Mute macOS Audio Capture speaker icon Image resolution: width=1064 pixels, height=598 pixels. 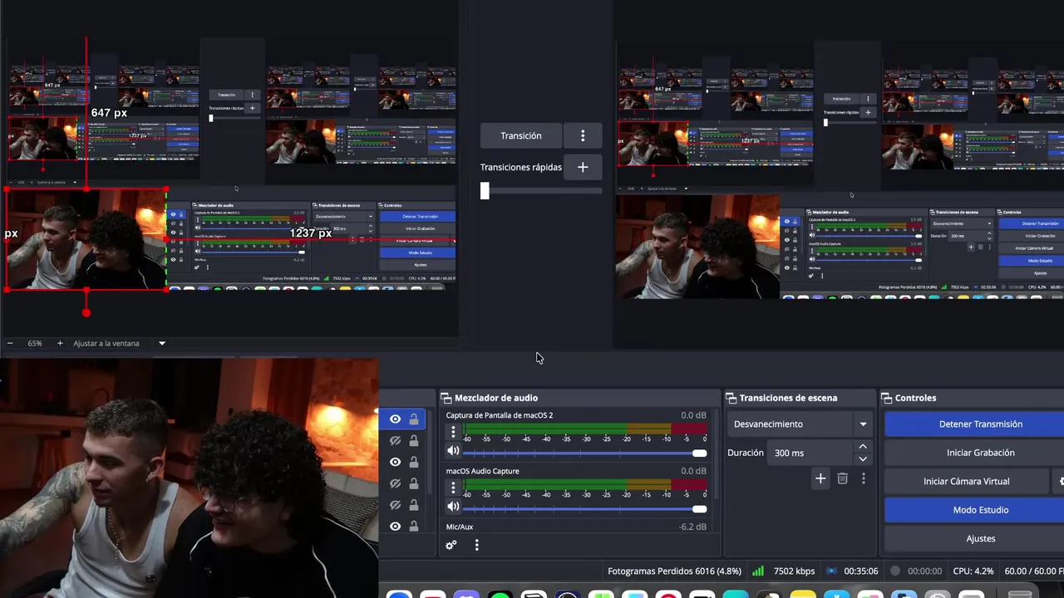453,507
